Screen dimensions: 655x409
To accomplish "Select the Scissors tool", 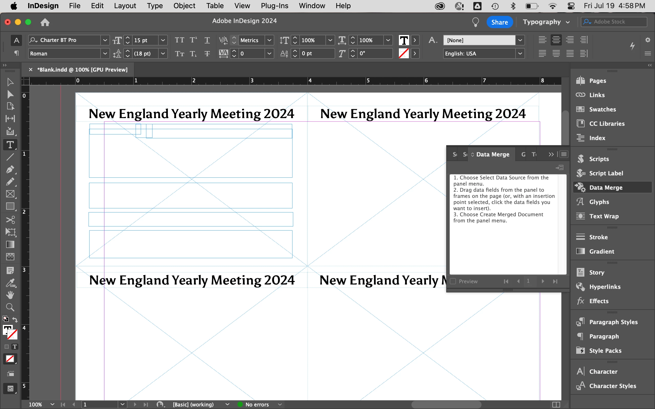I will [x=10, y=220].
